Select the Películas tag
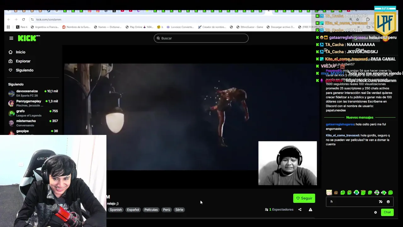The height and width of the screenshot is (227, 403). point(151,210)
